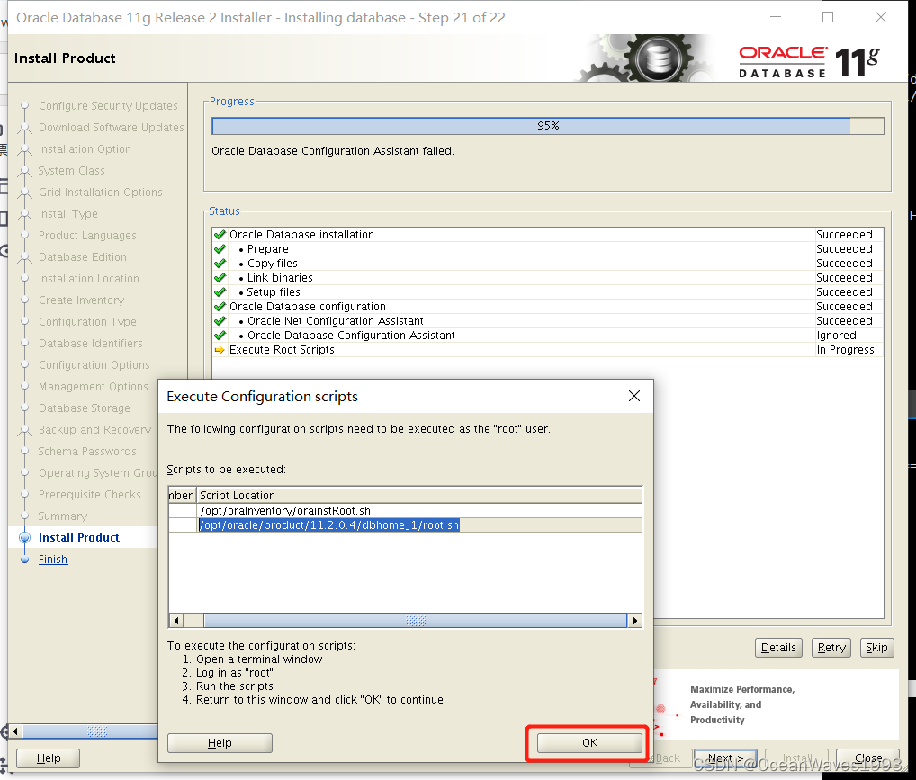Select the Create Inventory step

click(81, 300)
